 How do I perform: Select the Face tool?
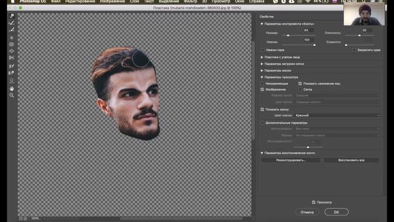click(x=12, y=81)
